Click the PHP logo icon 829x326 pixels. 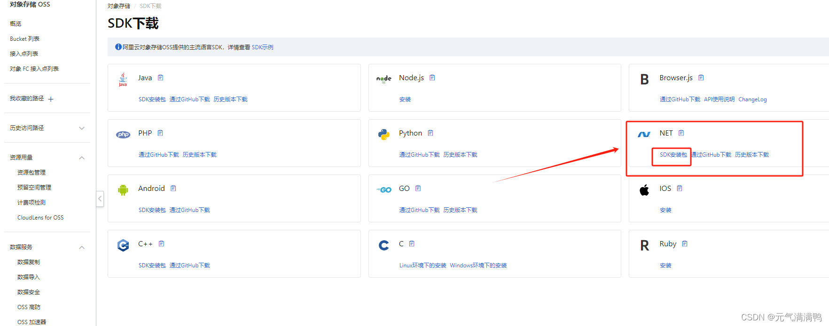coord(123,135)
